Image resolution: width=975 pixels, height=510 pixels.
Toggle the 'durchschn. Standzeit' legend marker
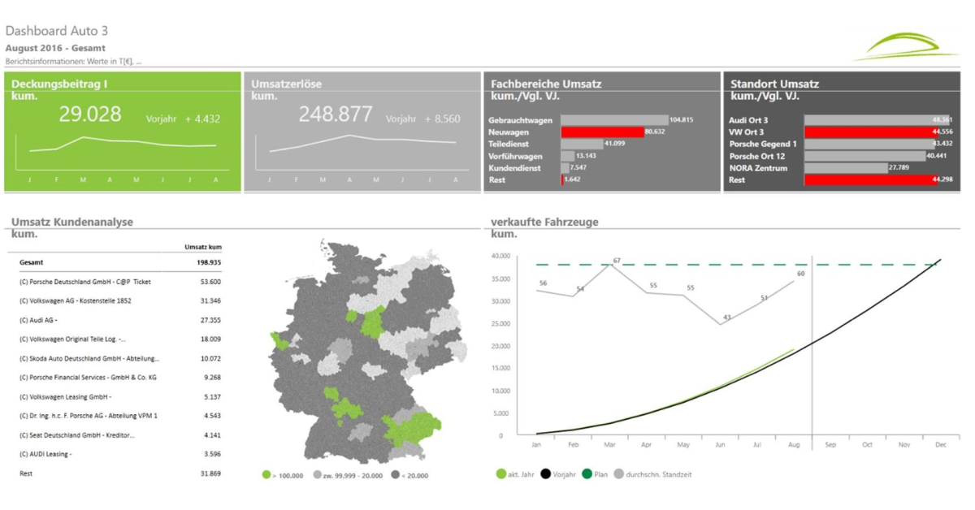(620, 473)
